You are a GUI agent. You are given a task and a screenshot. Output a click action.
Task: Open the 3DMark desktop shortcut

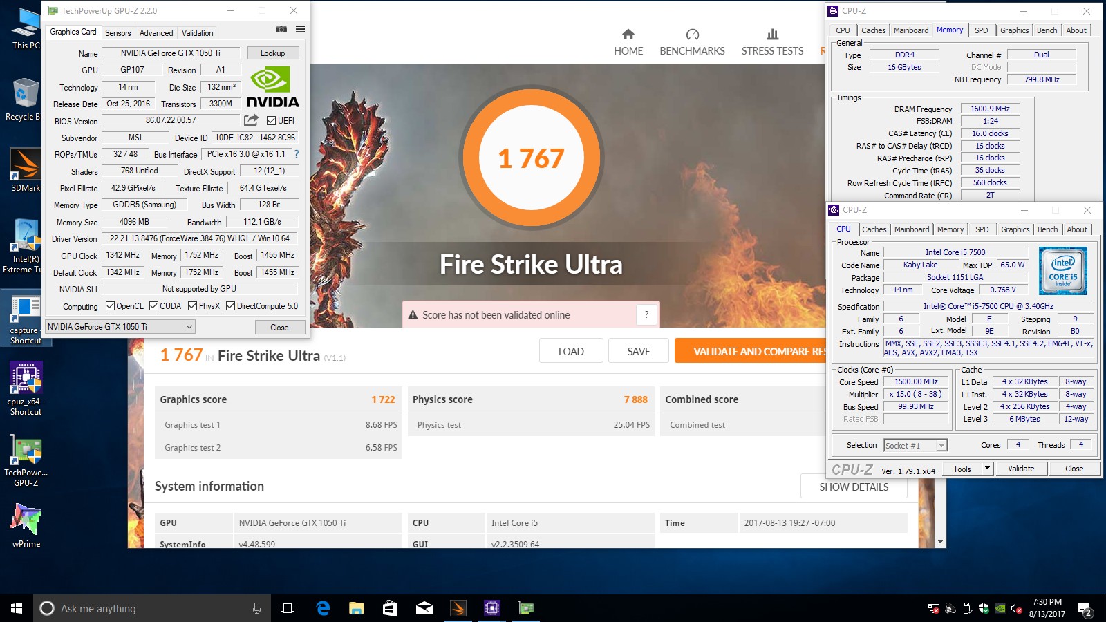pos(26,170)
